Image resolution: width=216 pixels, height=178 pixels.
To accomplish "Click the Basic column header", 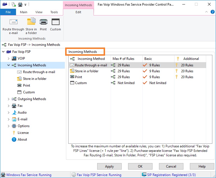I will point(158,59).
